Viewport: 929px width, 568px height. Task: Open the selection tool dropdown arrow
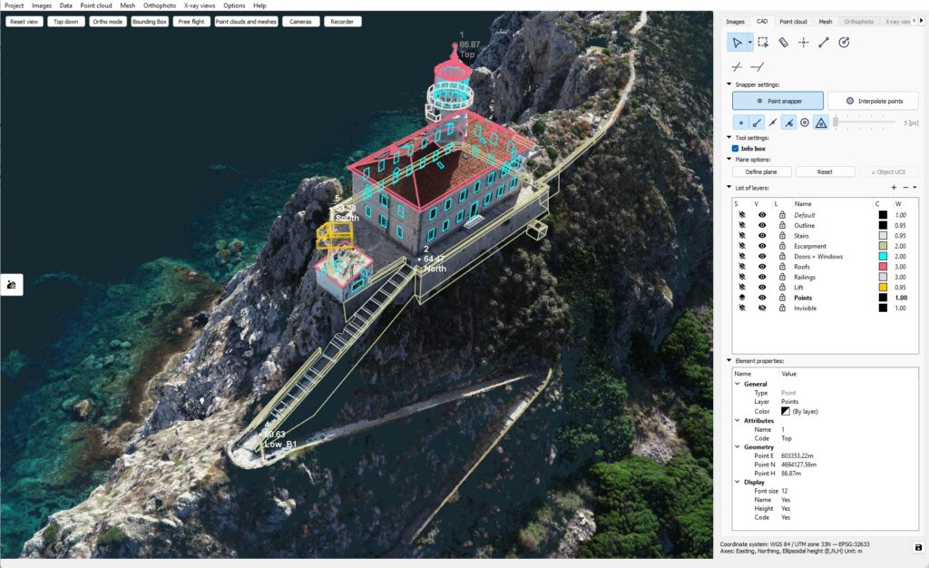[749, 42]
